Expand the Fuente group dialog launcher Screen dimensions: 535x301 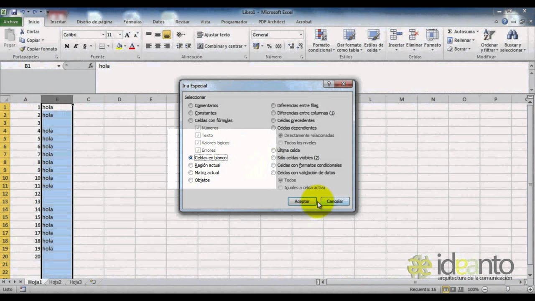pos(138,57)
